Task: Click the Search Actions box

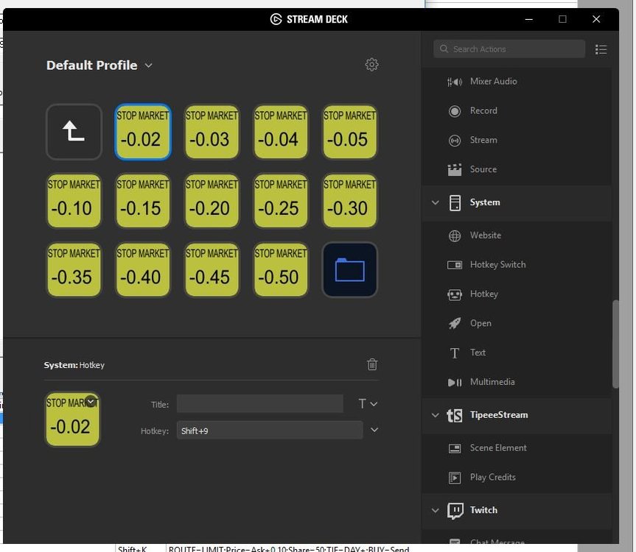Action: (x=509, y=49)
